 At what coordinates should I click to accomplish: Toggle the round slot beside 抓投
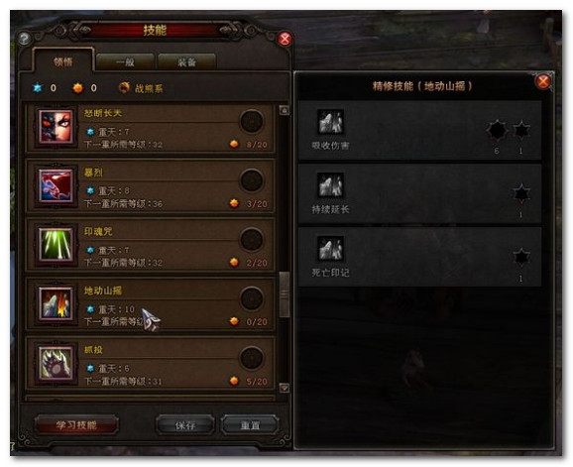(252, 358)
